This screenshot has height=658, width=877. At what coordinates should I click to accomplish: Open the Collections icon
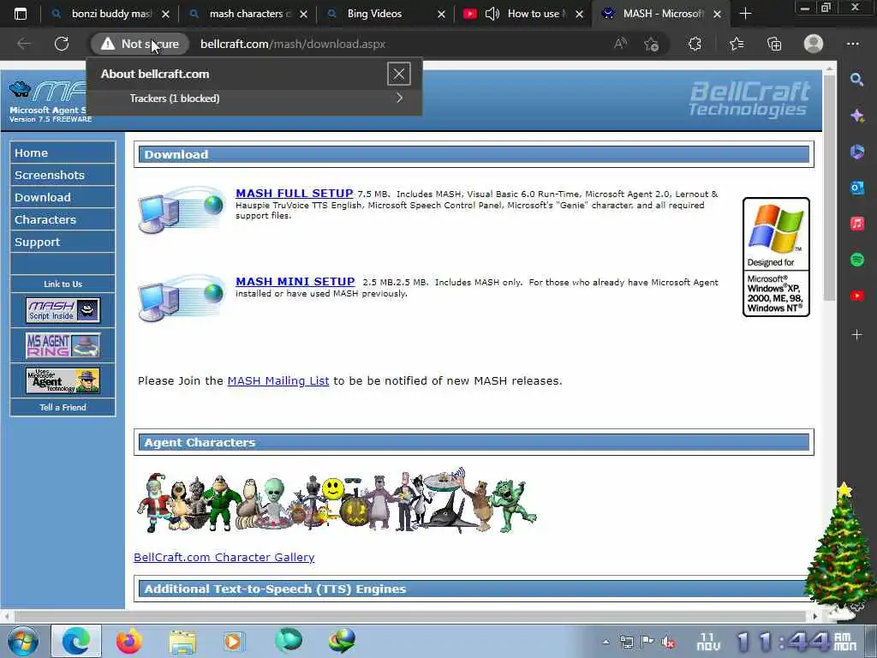coord(774,44)
